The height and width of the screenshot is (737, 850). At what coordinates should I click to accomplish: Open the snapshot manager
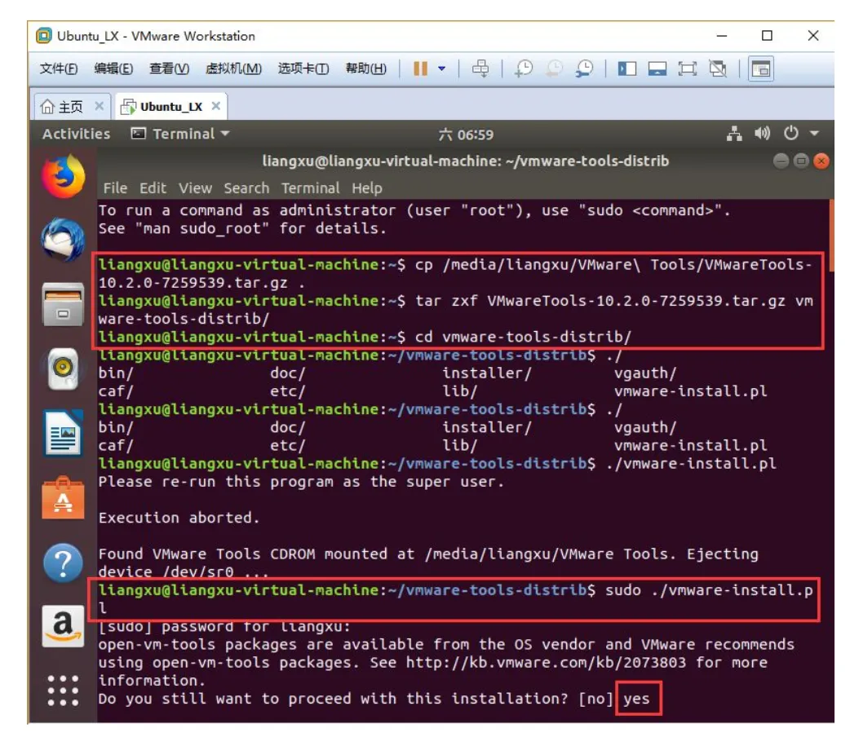point(584,68)
